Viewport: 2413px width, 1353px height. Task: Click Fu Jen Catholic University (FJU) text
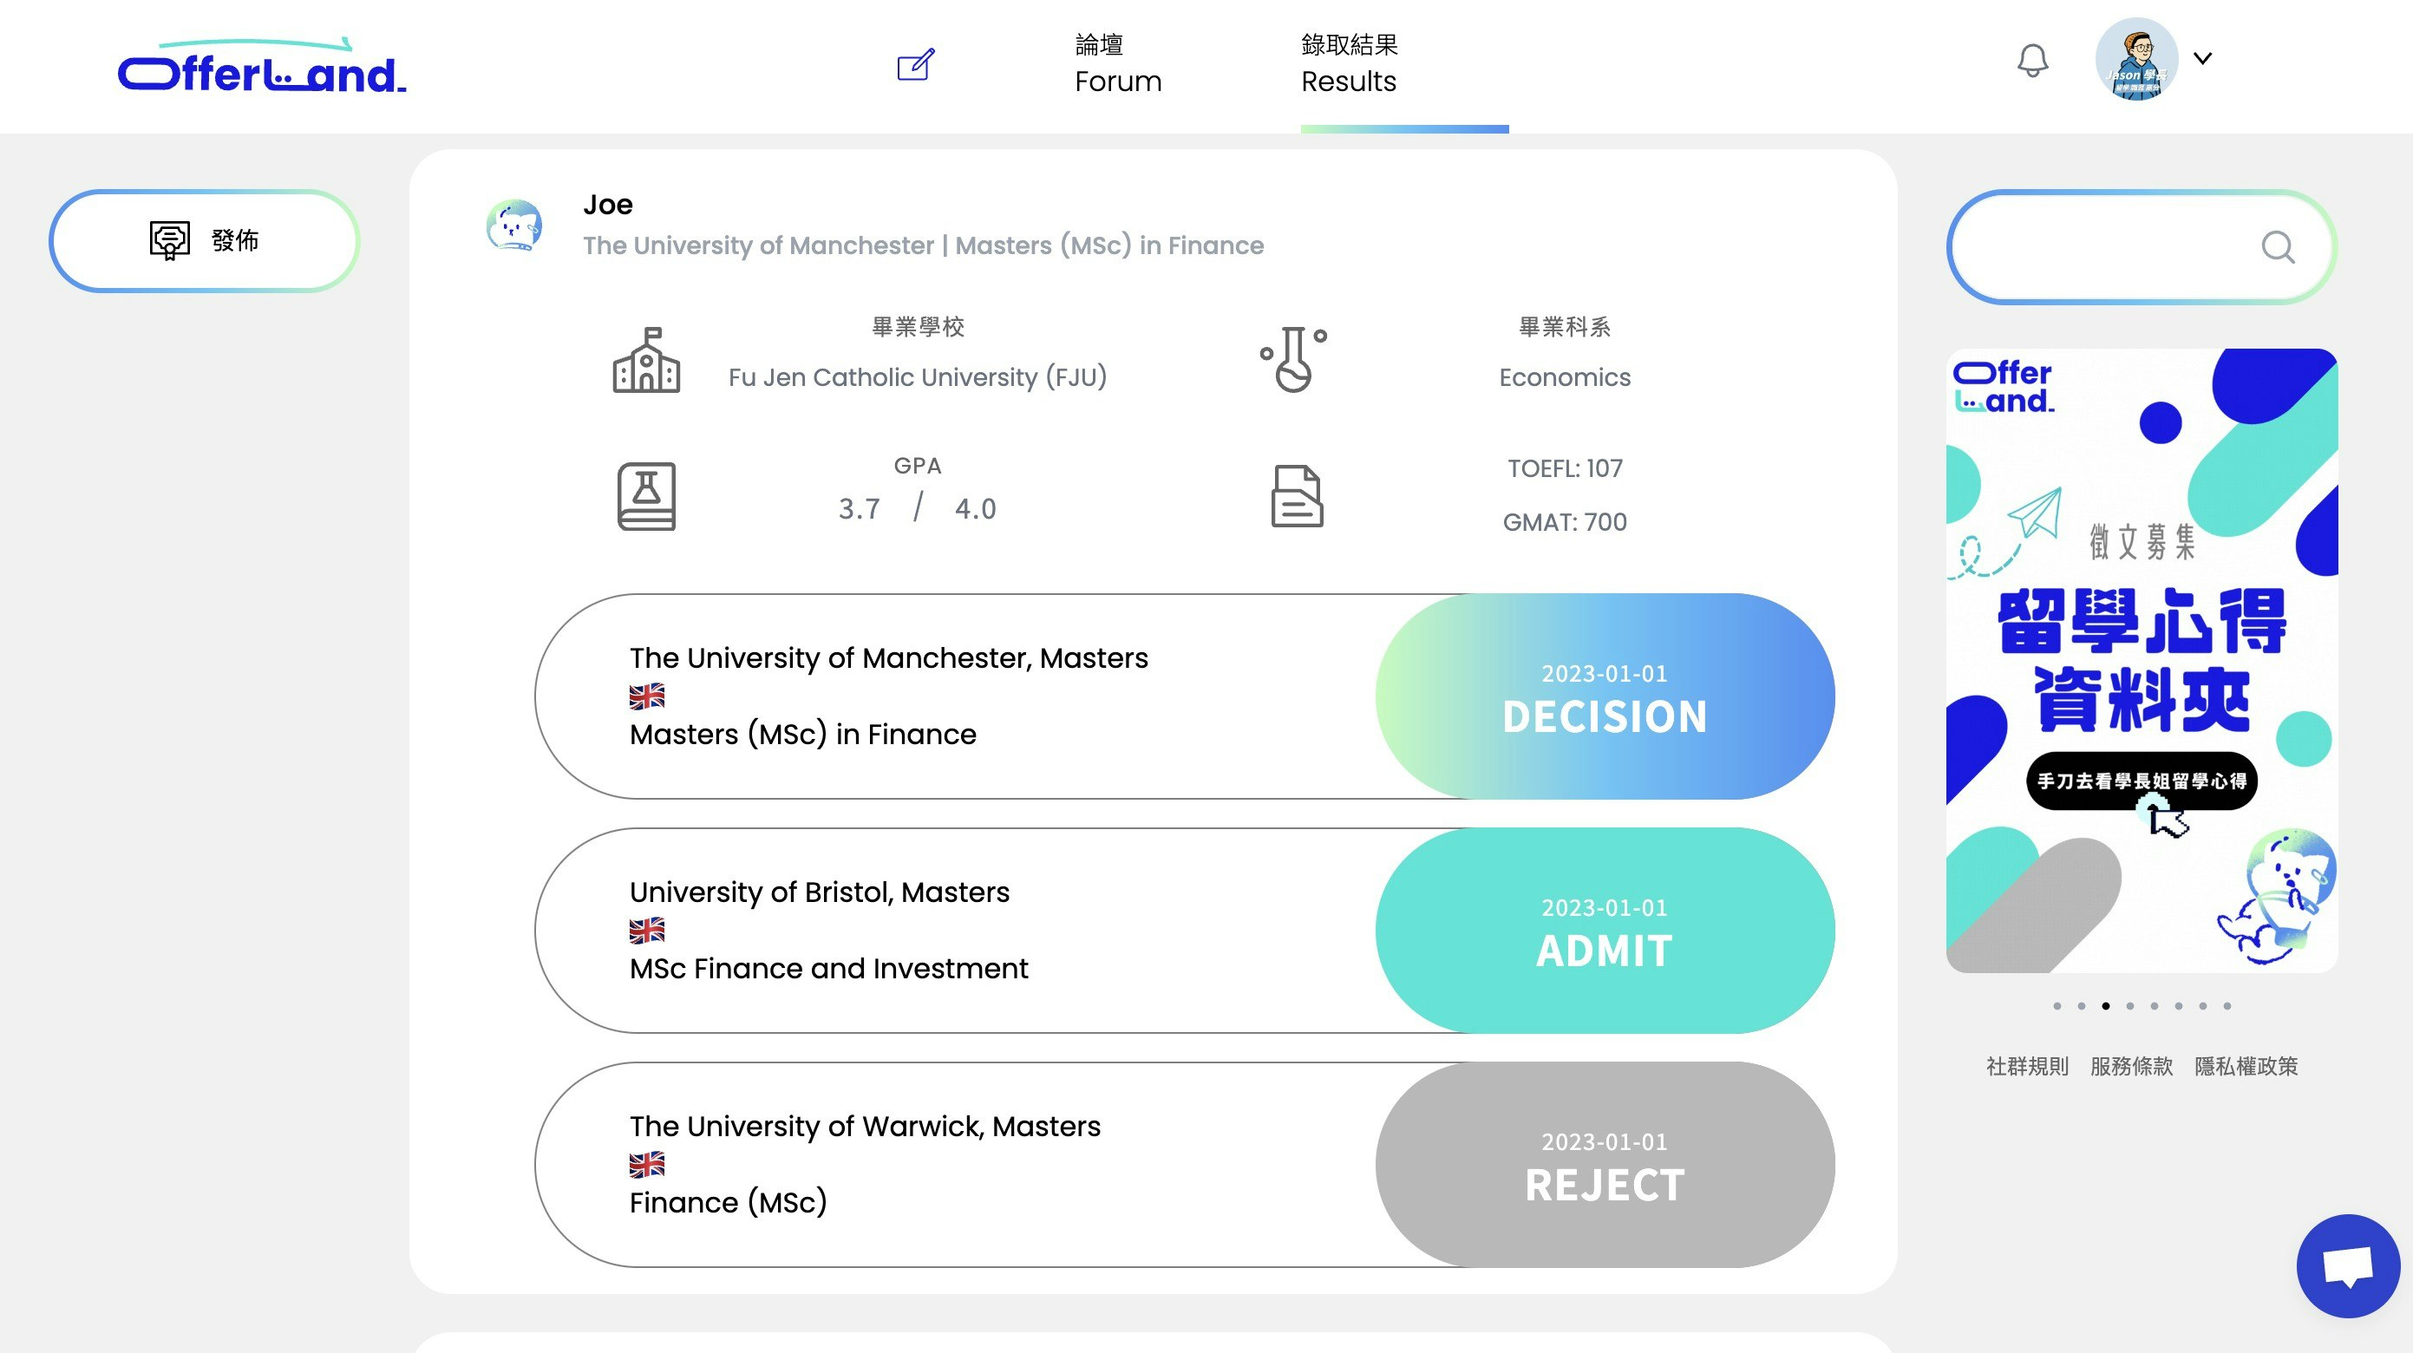(917, 376)
